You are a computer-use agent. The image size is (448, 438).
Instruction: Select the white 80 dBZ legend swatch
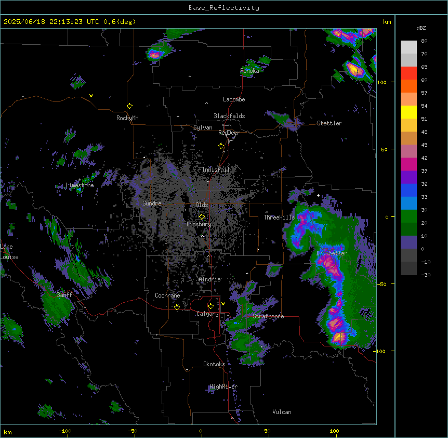click(409, 47)
